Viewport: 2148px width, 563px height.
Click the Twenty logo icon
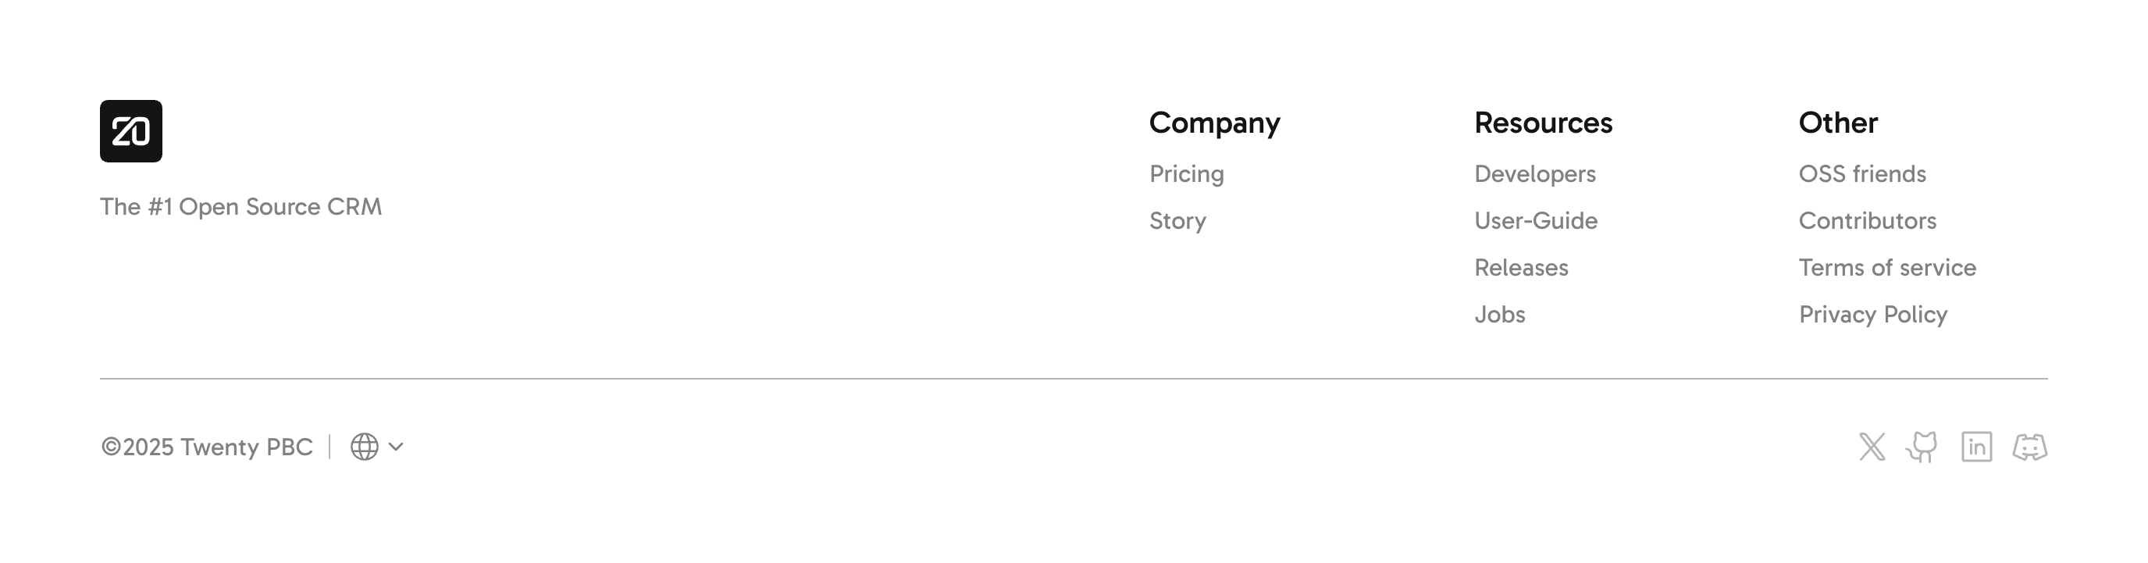(131, 131)
